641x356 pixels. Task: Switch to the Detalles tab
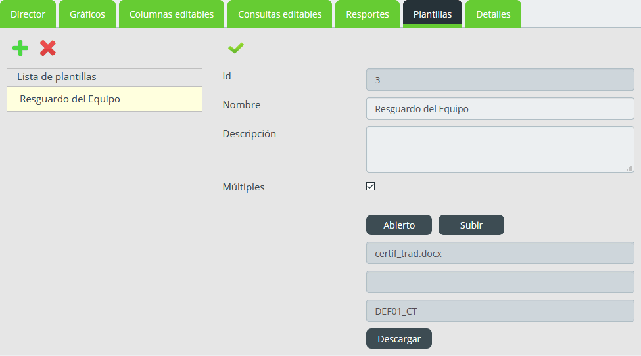[494, 14]
